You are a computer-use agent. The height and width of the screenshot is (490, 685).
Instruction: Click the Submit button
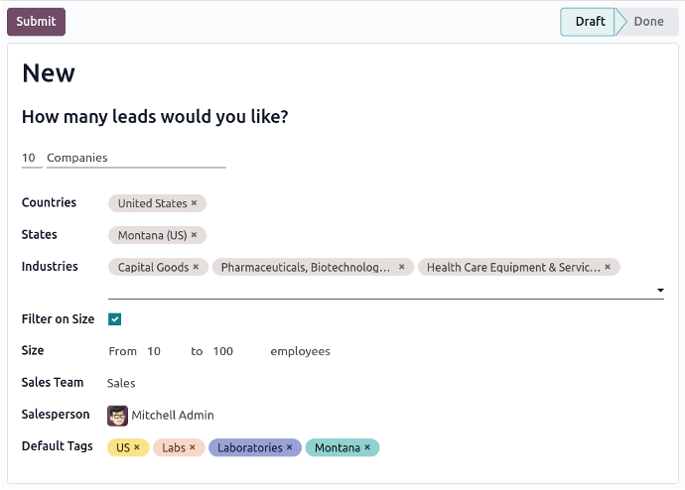tap(37, 22)
